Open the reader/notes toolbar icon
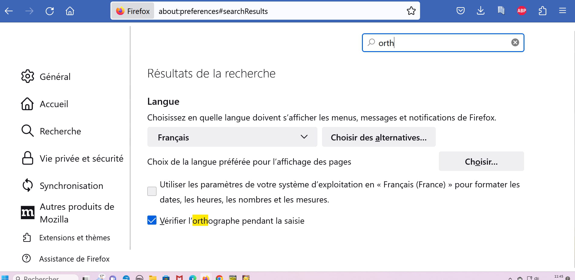575x280 pixels. (x=501, y=11)
